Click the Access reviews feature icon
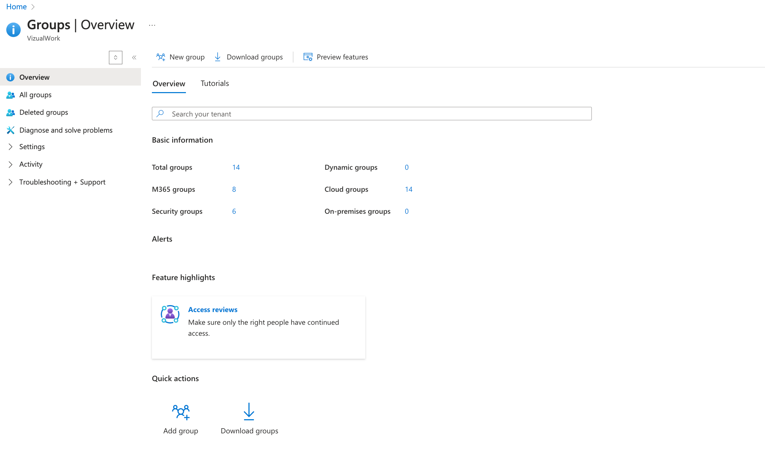The height and width of the screenshot is (466, 765). tap(170, 314)
